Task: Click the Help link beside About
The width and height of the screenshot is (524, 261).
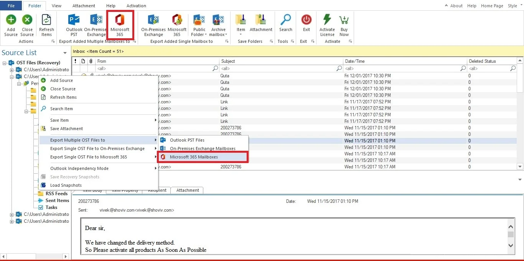Action: tap(472, 6)
